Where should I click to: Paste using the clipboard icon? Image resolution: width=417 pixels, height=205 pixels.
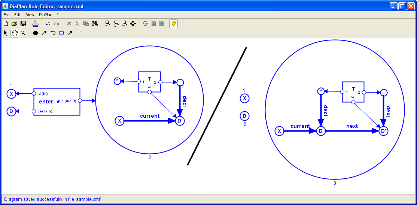[95, 24]
